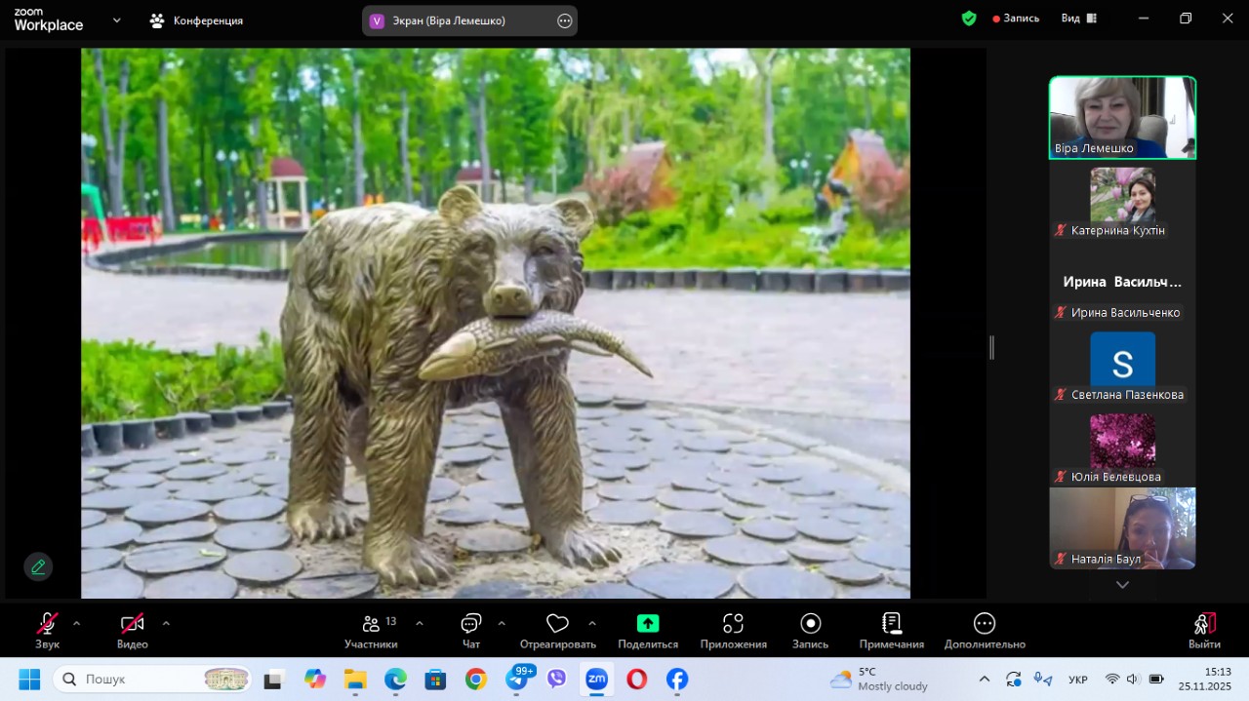
Task: Unmute the microphone with Звук button
Action: point(47,624)
